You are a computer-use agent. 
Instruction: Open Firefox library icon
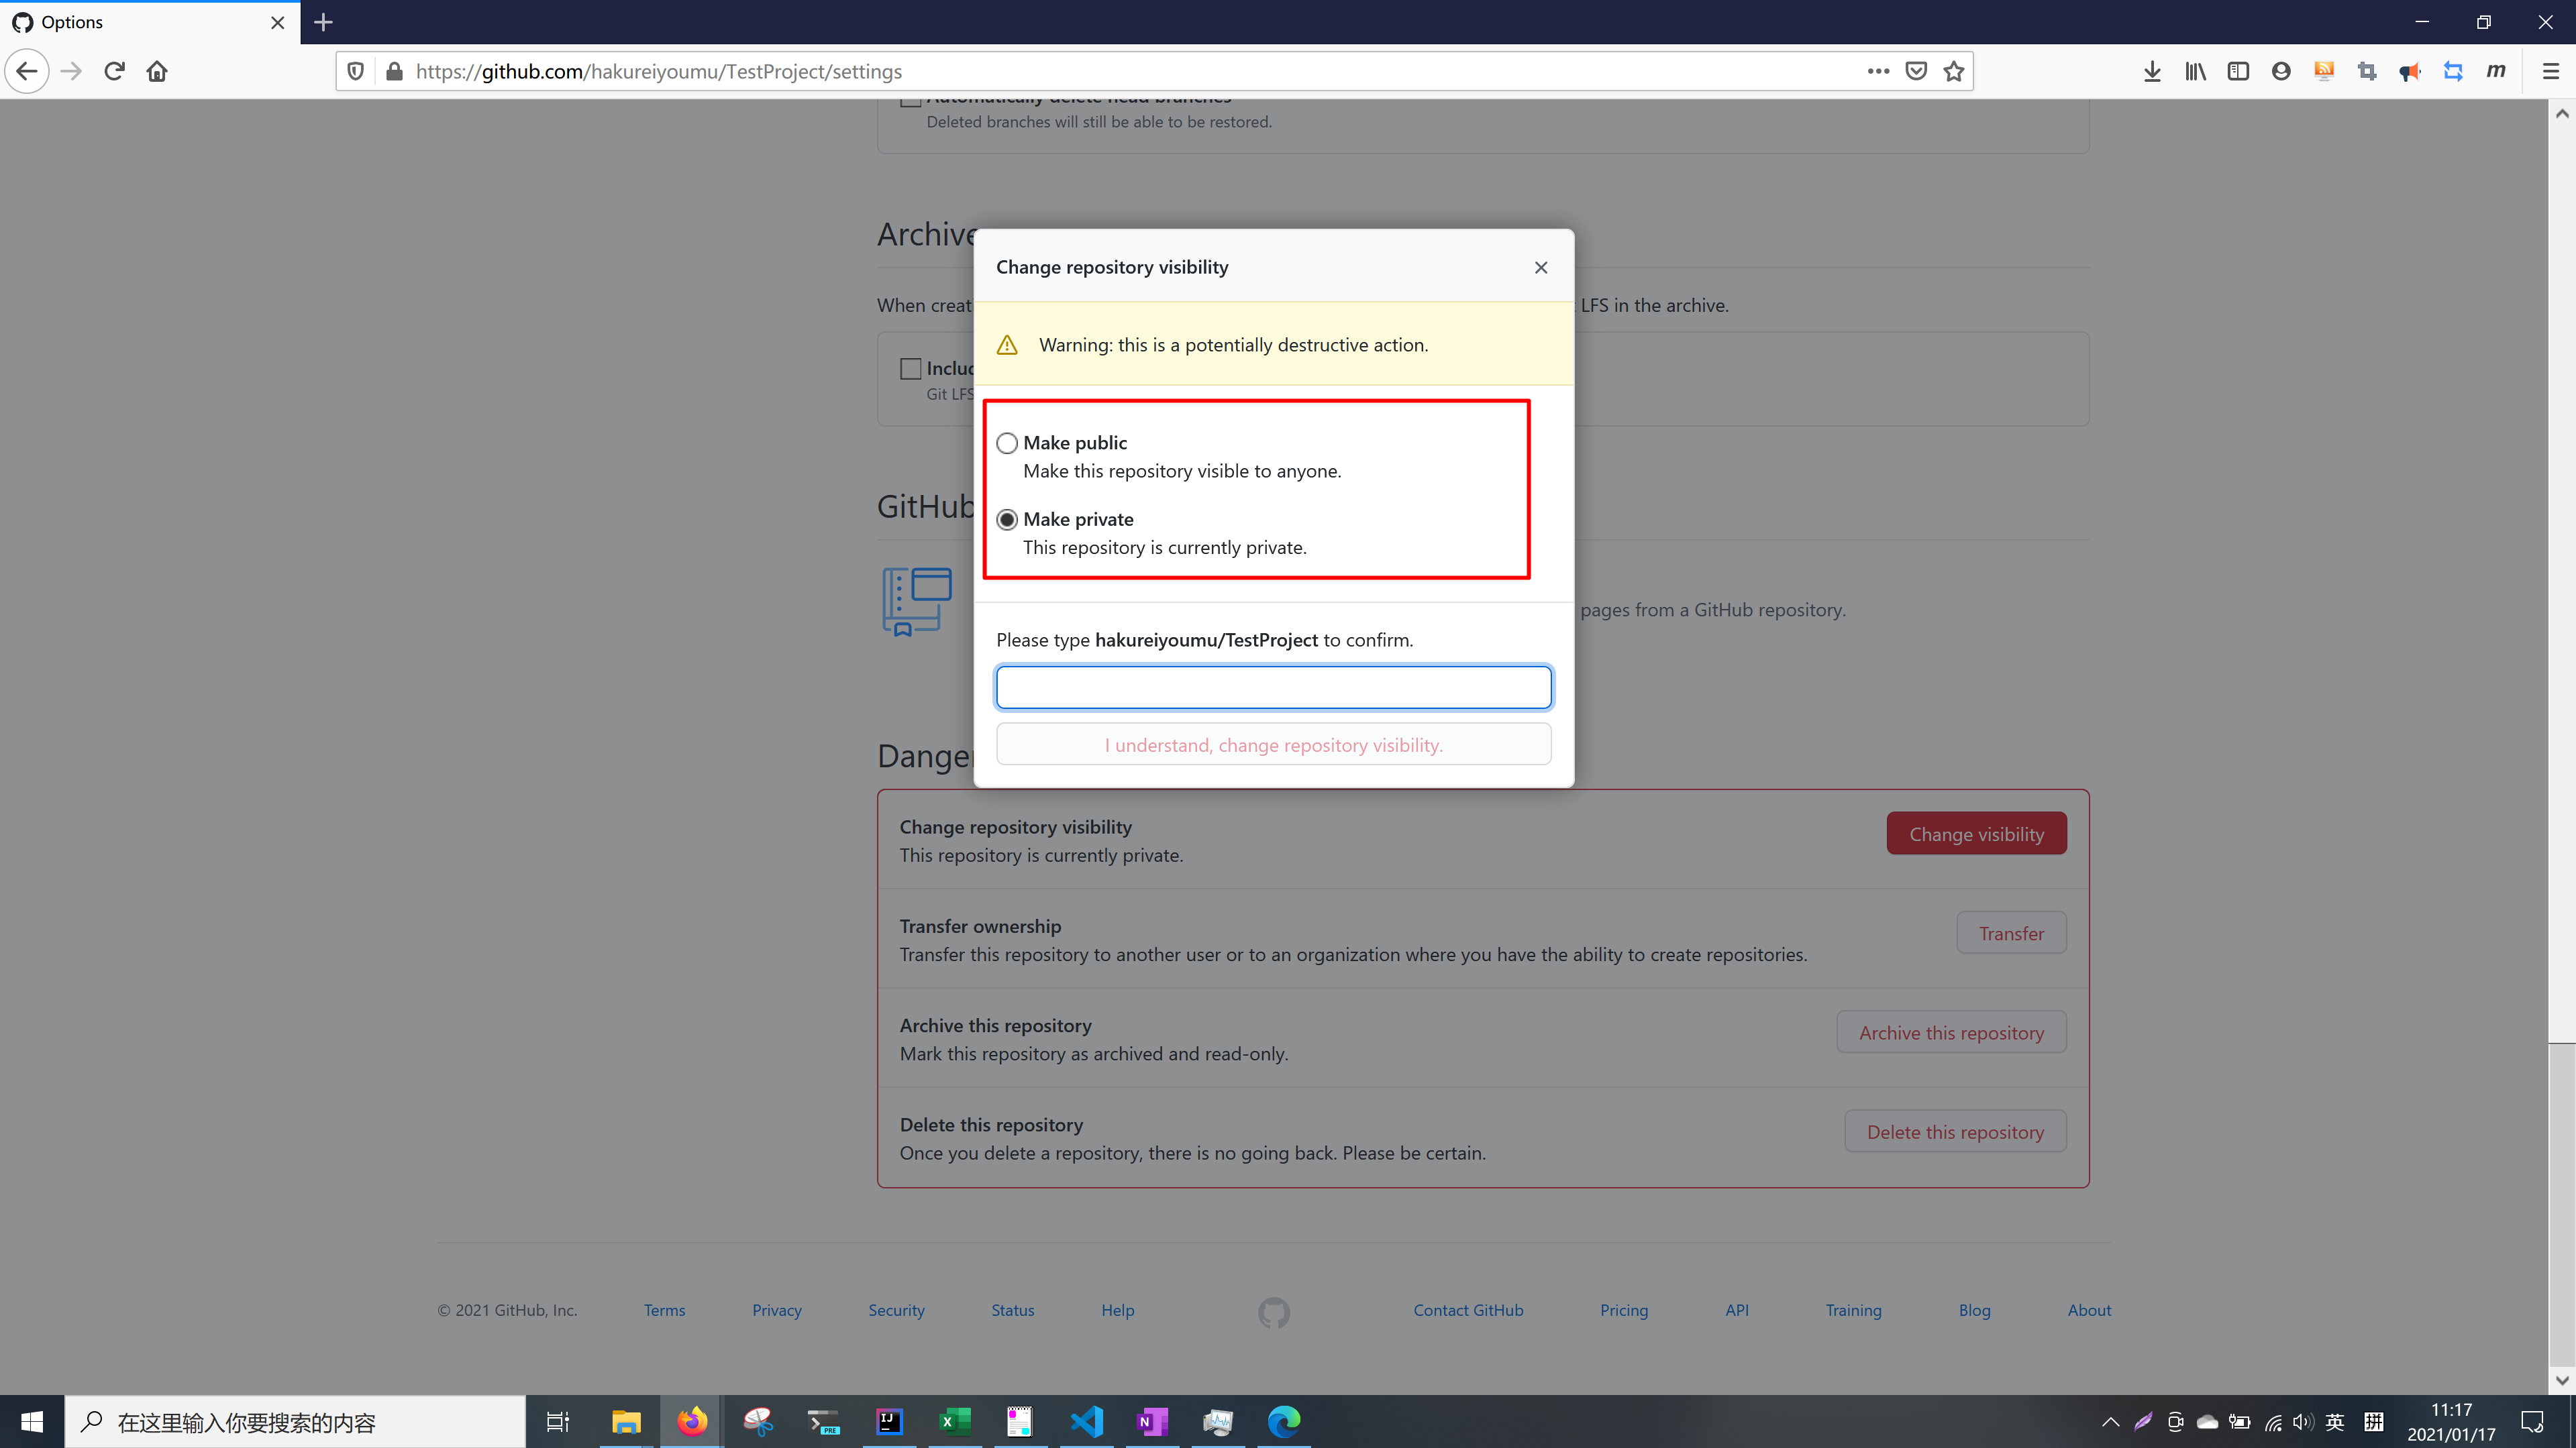click(2195, 71)
